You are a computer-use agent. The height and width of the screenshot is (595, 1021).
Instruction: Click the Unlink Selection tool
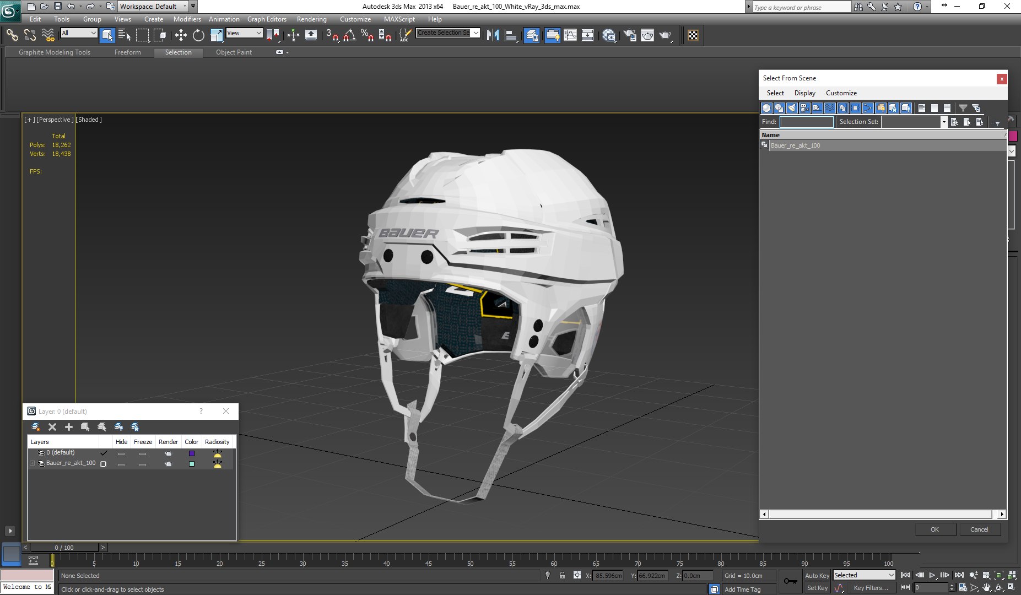point(30,35)
